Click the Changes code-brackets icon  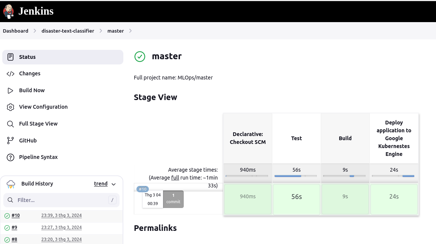pos(10,73)
